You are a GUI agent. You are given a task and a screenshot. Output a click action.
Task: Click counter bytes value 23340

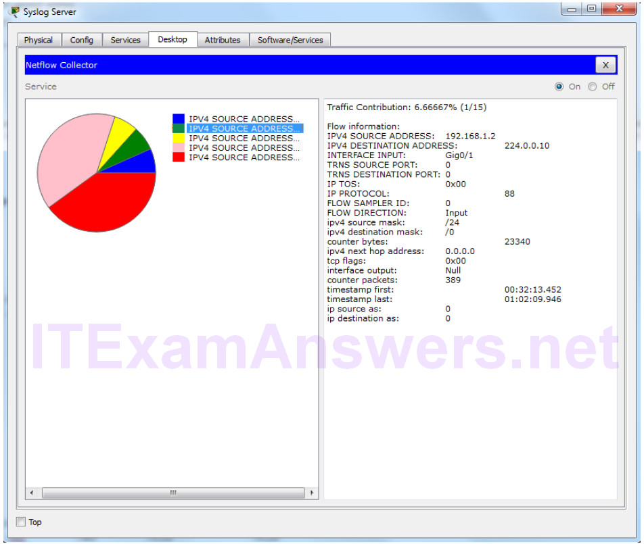pyautogui.click(x=517, y=242)
